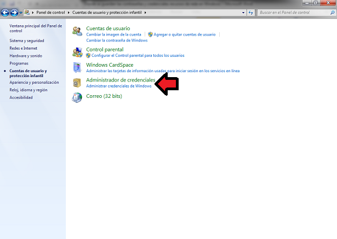Select Panel de control breadcrumb

click(x=50, y=13)
